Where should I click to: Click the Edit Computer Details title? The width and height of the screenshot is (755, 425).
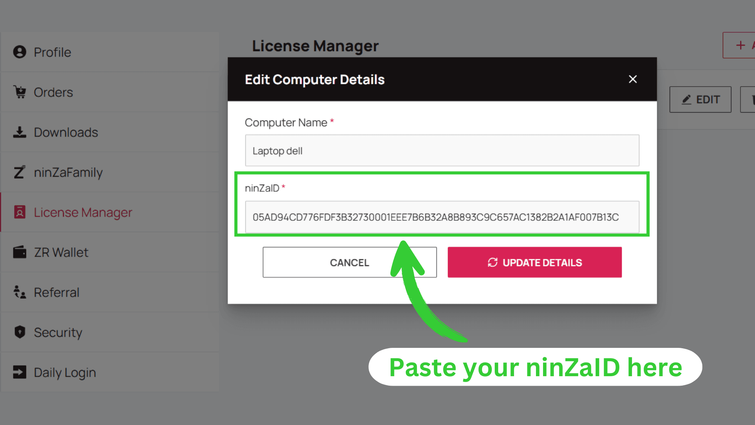click(x=315, y=79)
